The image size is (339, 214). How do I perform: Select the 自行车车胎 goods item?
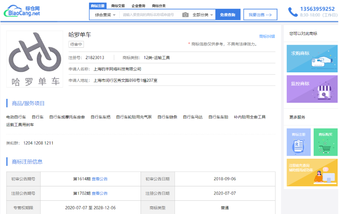(218, 117)
